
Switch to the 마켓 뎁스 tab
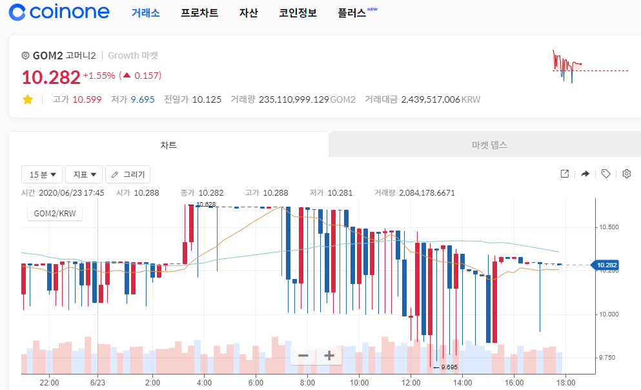coord(489,145)
